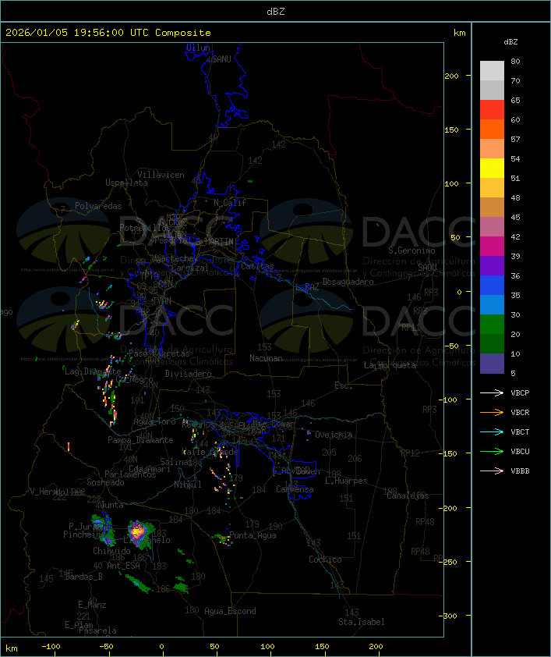Screen dimensions: 551x657
Task: Click the light gray 70-80 dBZ swatch
Action: pos(492,70)
